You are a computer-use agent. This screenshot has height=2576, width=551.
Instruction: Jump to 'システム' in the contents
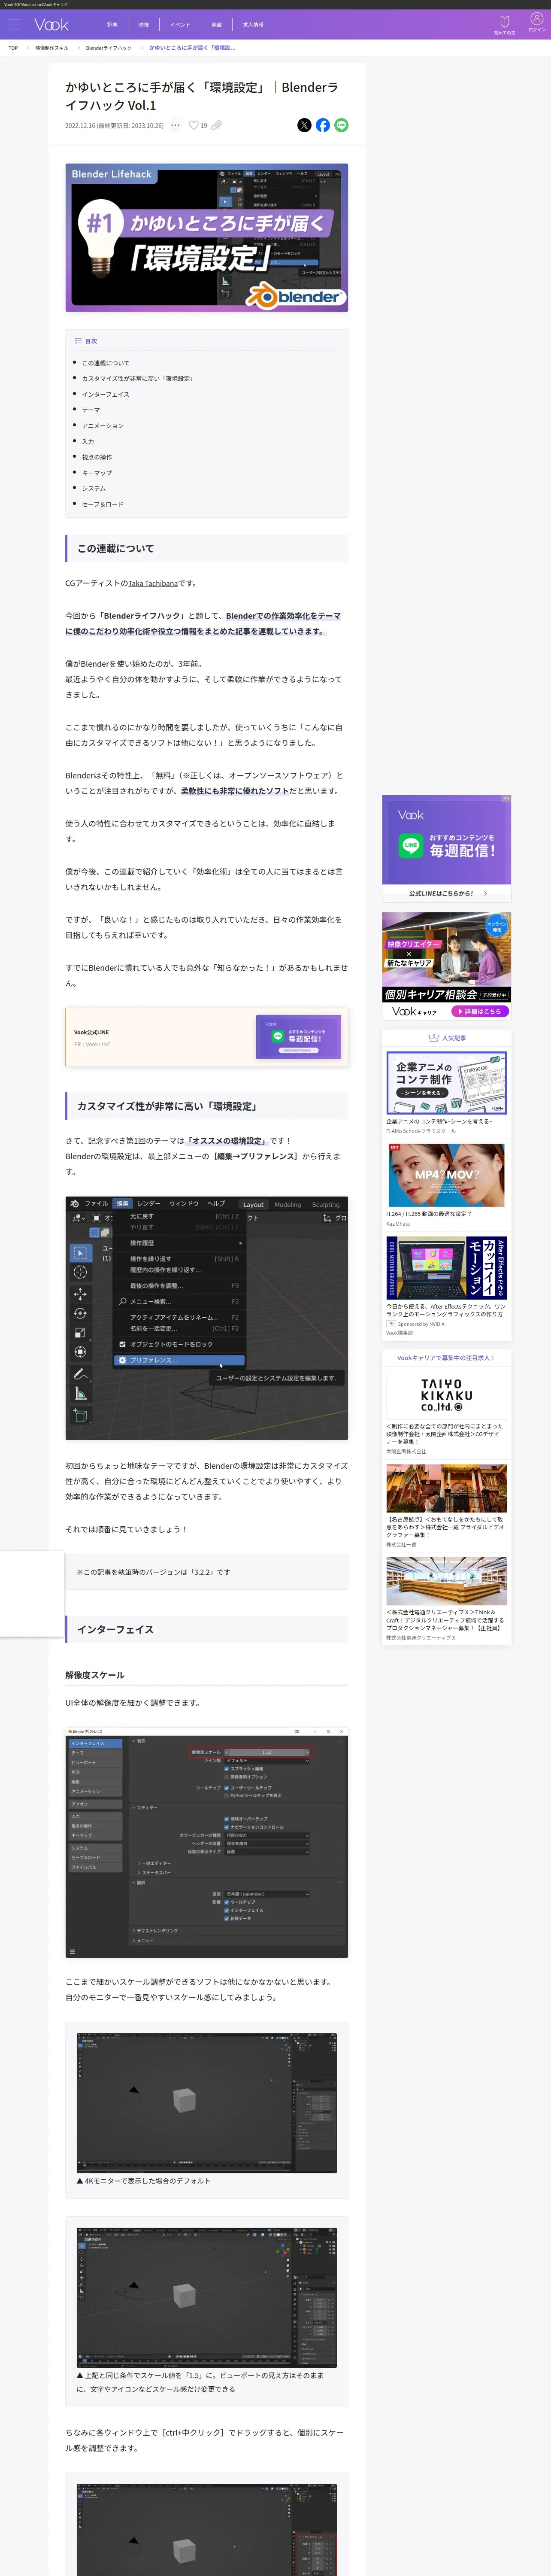pos(94,488)
